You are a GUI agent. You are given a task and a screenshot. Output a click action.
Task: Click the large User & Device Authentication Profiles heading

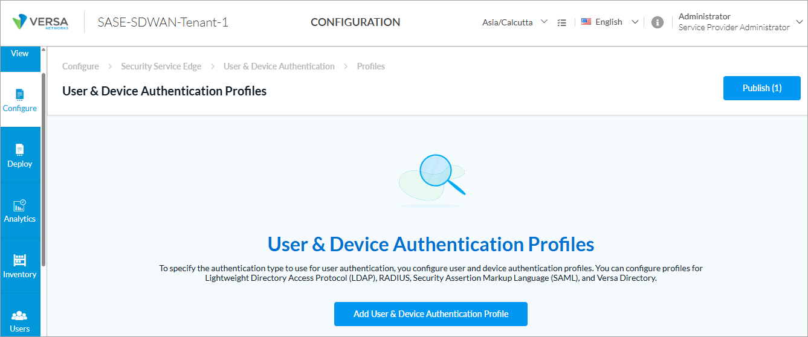(431, 244)
